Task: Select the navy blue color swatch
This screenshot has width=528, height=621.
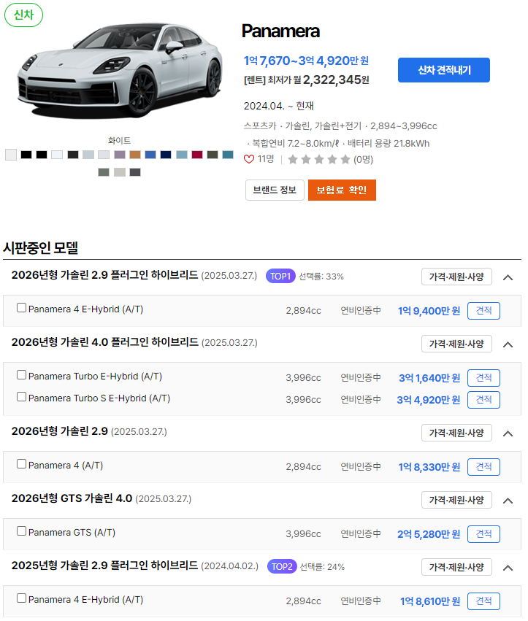Action: pos(166,155)
